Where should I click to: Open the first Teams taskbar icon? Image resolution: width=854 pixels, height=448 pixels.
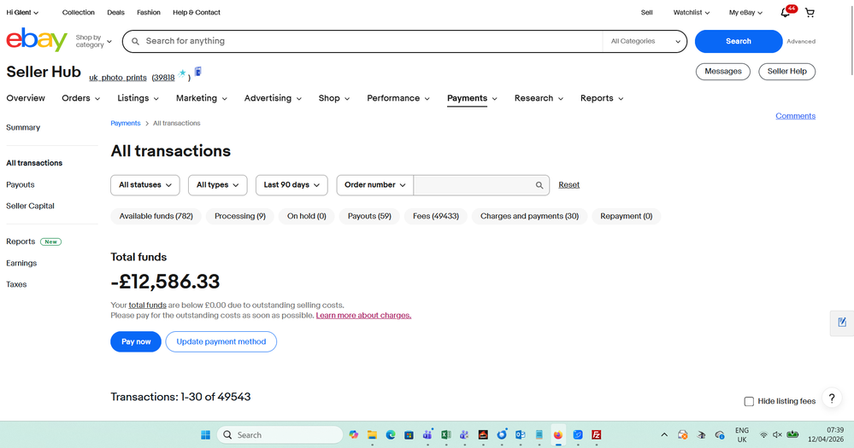(427, 435)
